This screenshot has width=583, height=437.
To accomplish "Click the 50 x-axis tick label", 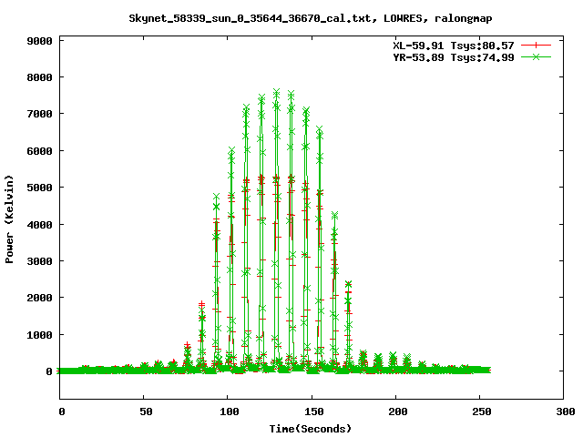I will coord(146,412).
